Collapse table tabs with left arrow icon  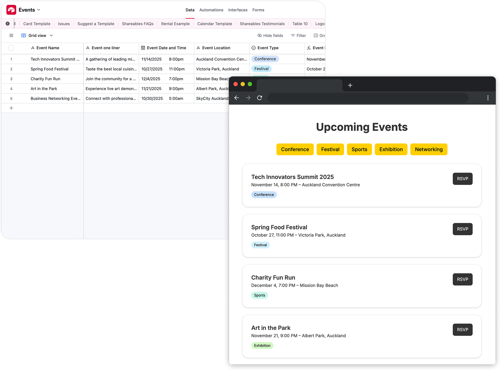[x=8, y=24]
